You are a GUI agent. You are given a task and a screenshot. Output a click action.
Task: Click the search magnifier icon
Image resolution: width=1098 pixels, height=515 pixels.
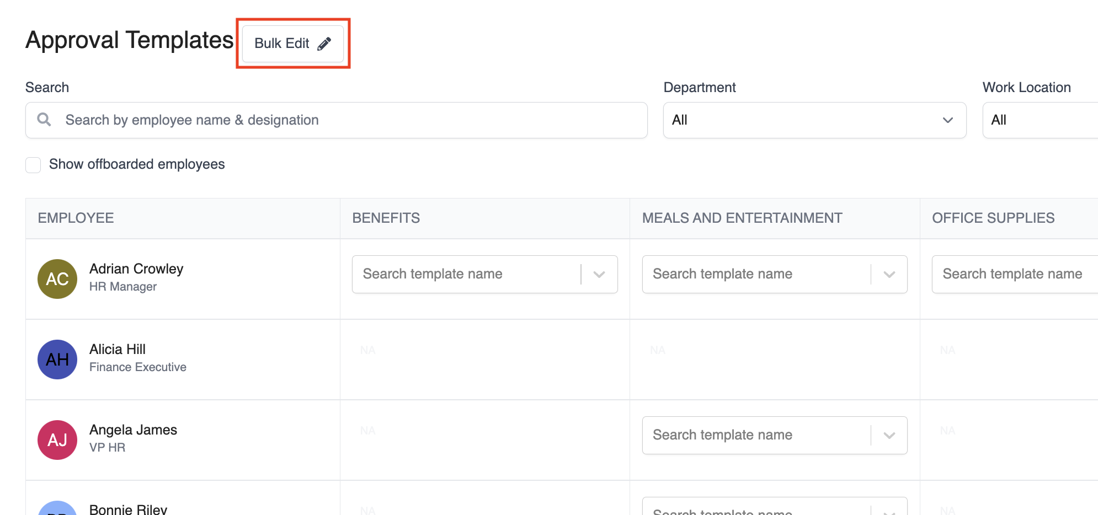coord(44,120)
